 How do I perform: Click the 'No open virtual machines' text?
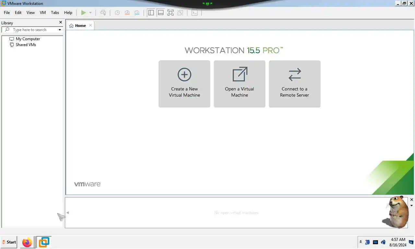(x=236, y=213)
